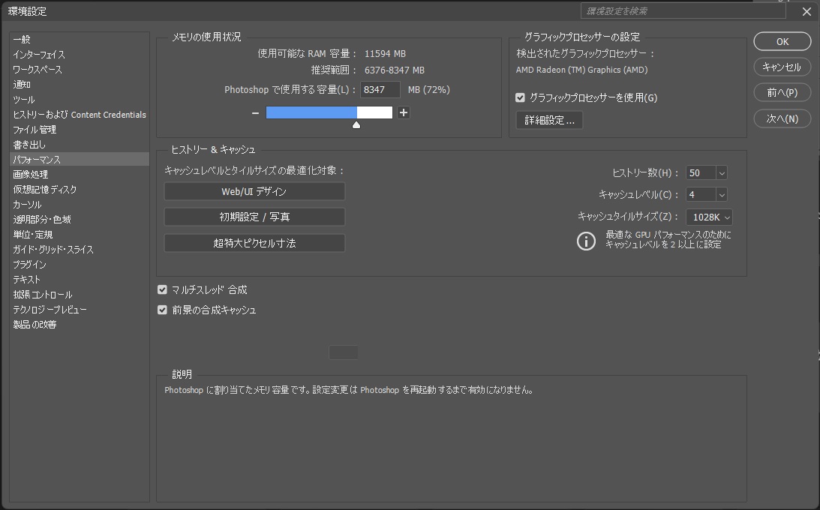Open プラグイン preferences

point(80,265)
